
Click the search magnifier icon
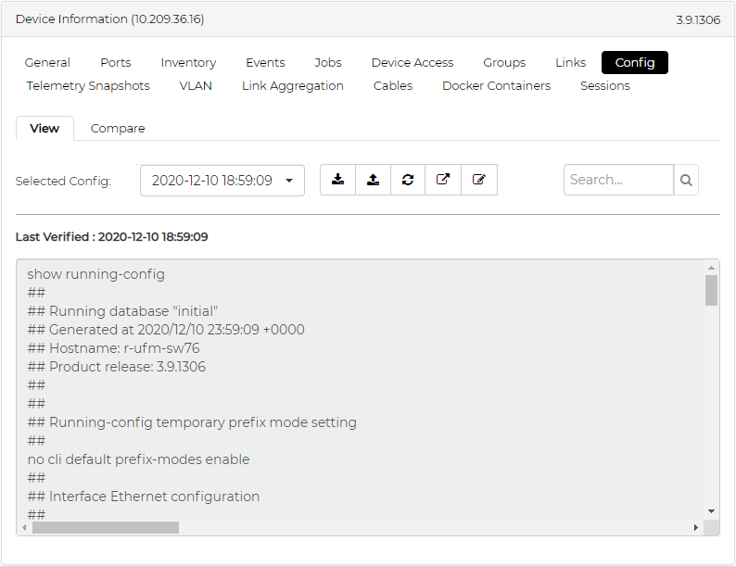point(686,181)
